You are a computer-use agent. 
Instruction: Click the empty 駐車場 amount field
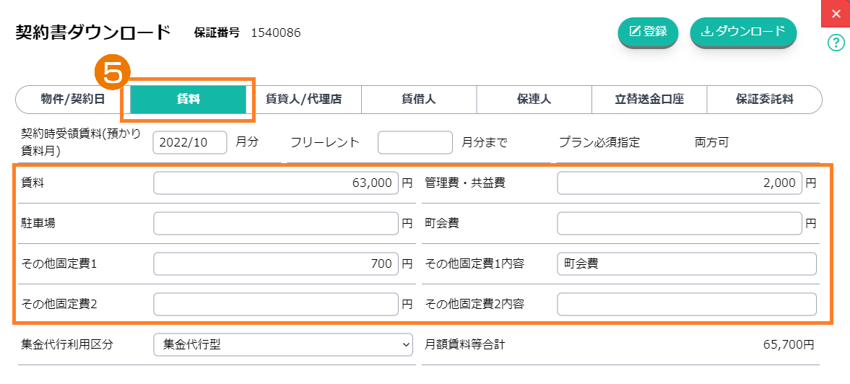point(276,224)
